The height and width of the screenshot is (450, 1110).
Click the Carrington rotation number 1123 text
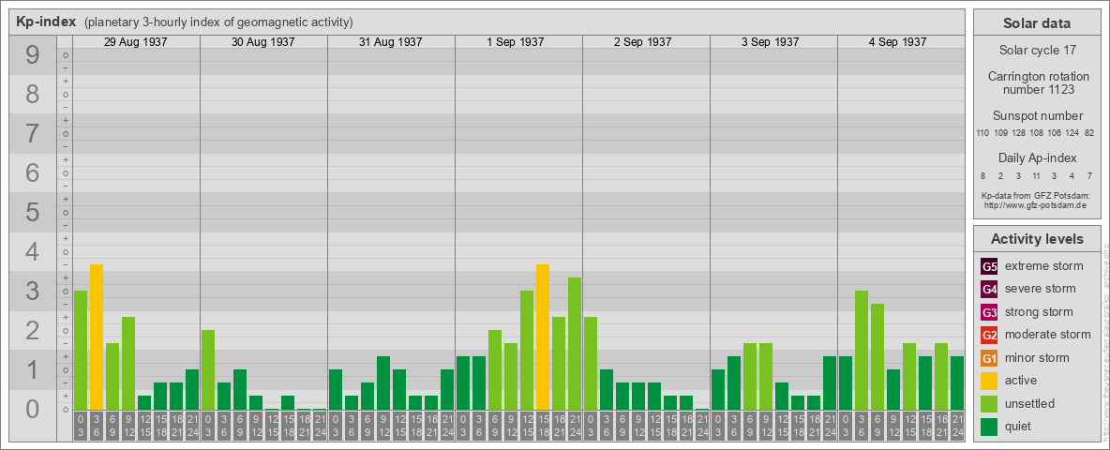1037,82
